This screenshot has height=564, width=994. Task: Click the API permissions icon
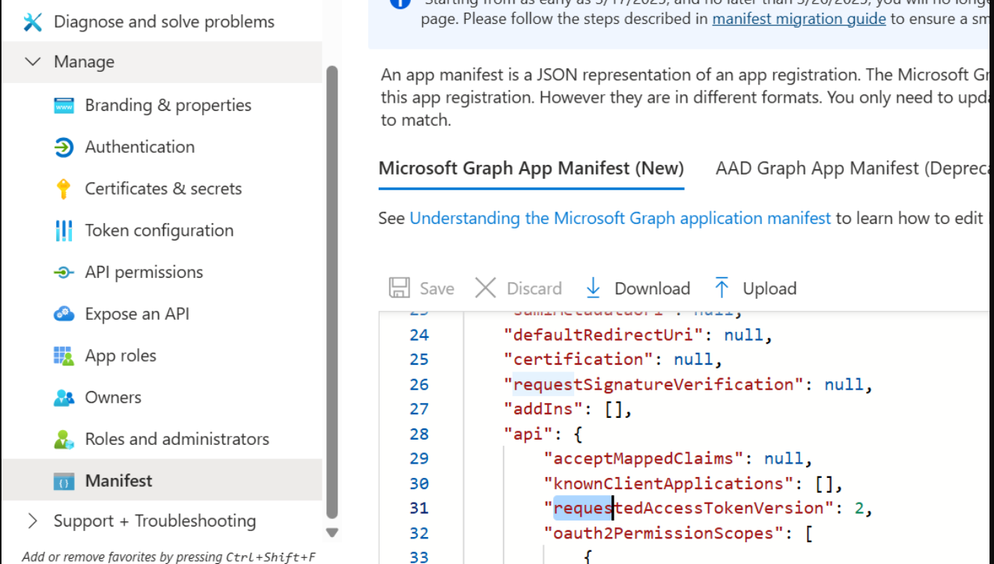click(x=64, y=273)
